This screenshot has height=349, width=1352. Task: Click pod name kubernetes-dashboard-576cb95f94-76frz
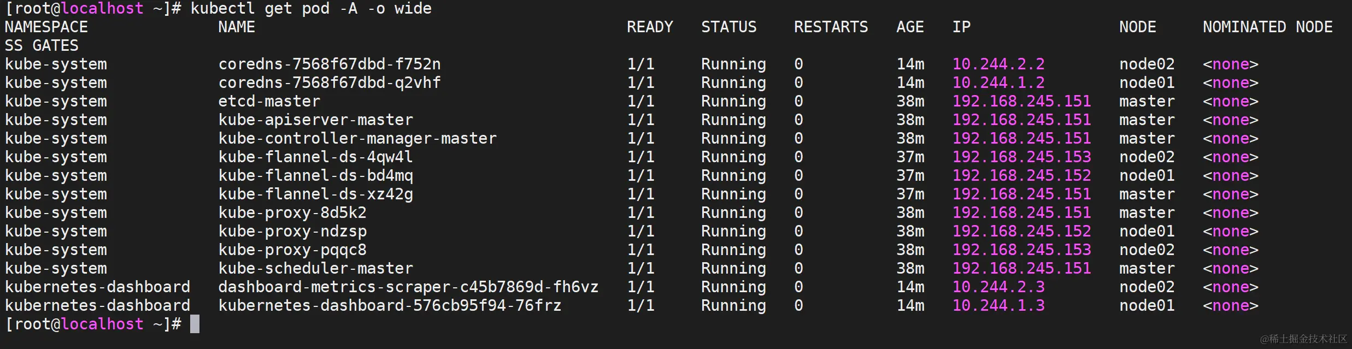point(390,305)
